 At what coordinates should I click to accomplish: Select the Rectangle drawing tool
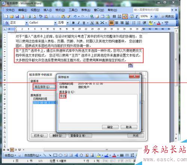click(x=55, y=155)
